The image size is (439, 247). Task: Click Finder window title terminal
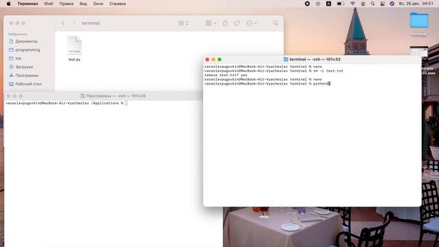[91, 23]
